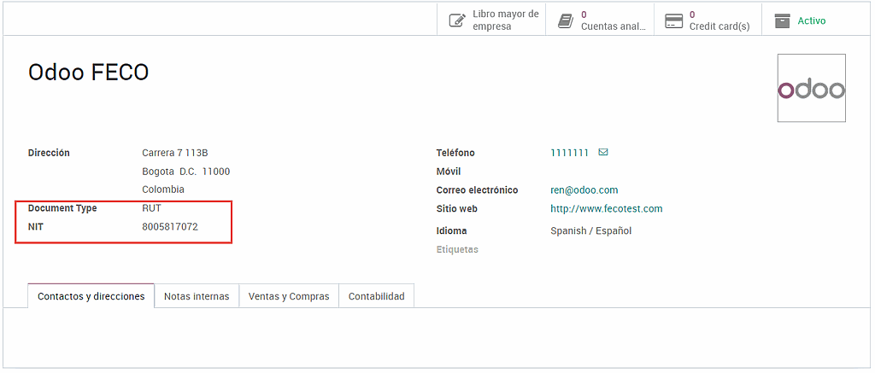Click the Credit card(s) icon

[x=673, y=20]
